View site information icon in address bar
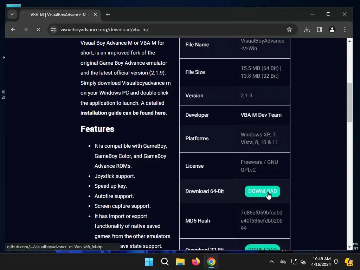Screen dimensions: 360x270 pos(53,30)
